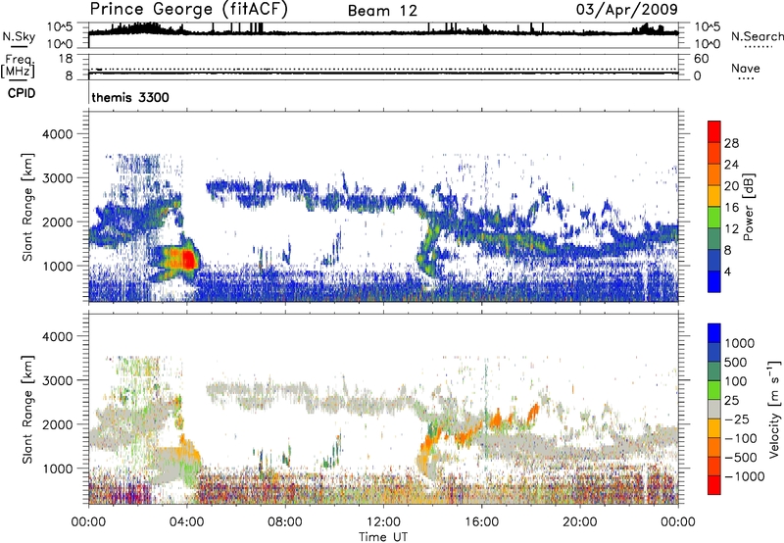
Task: Click the date '03/Apr/2009'
Action: pos(627,10)
